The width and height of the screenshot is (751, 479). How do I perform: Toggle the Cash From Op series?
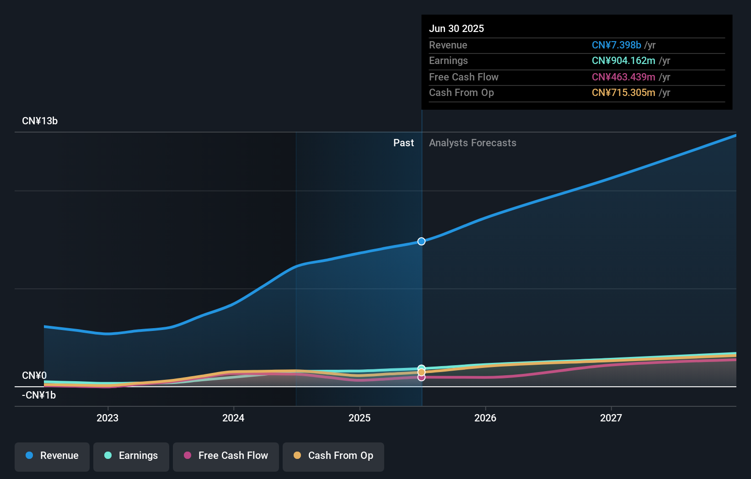pos(333,456)
